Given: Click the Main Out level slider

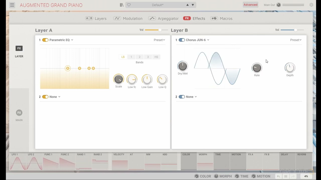Looking at the screenshot, I should pos(293,5).
